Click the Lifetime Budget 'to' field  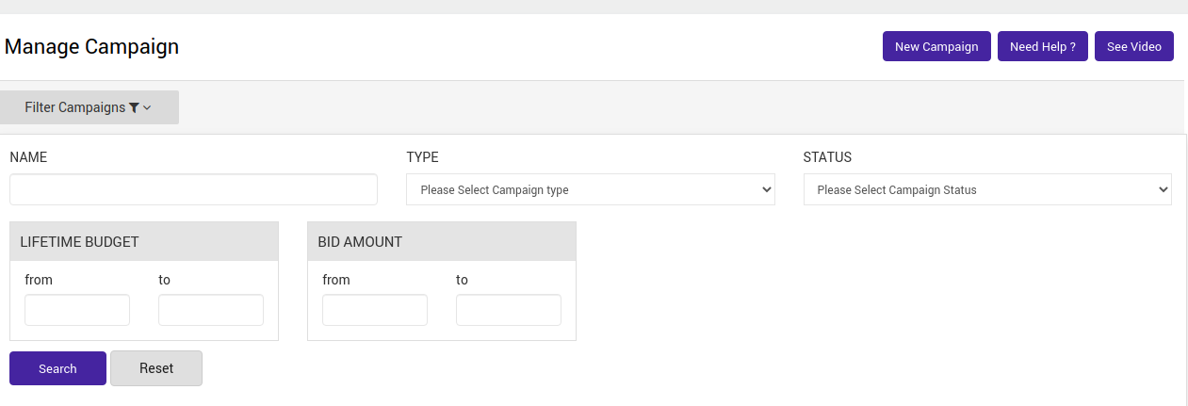(x=211, y=310)
